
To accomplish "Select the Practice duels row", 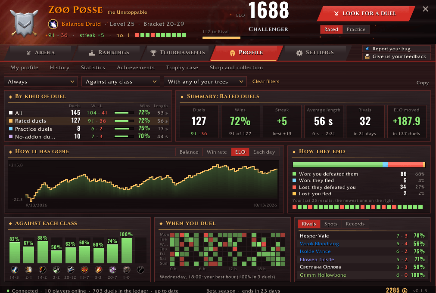I will click(87, 129).
